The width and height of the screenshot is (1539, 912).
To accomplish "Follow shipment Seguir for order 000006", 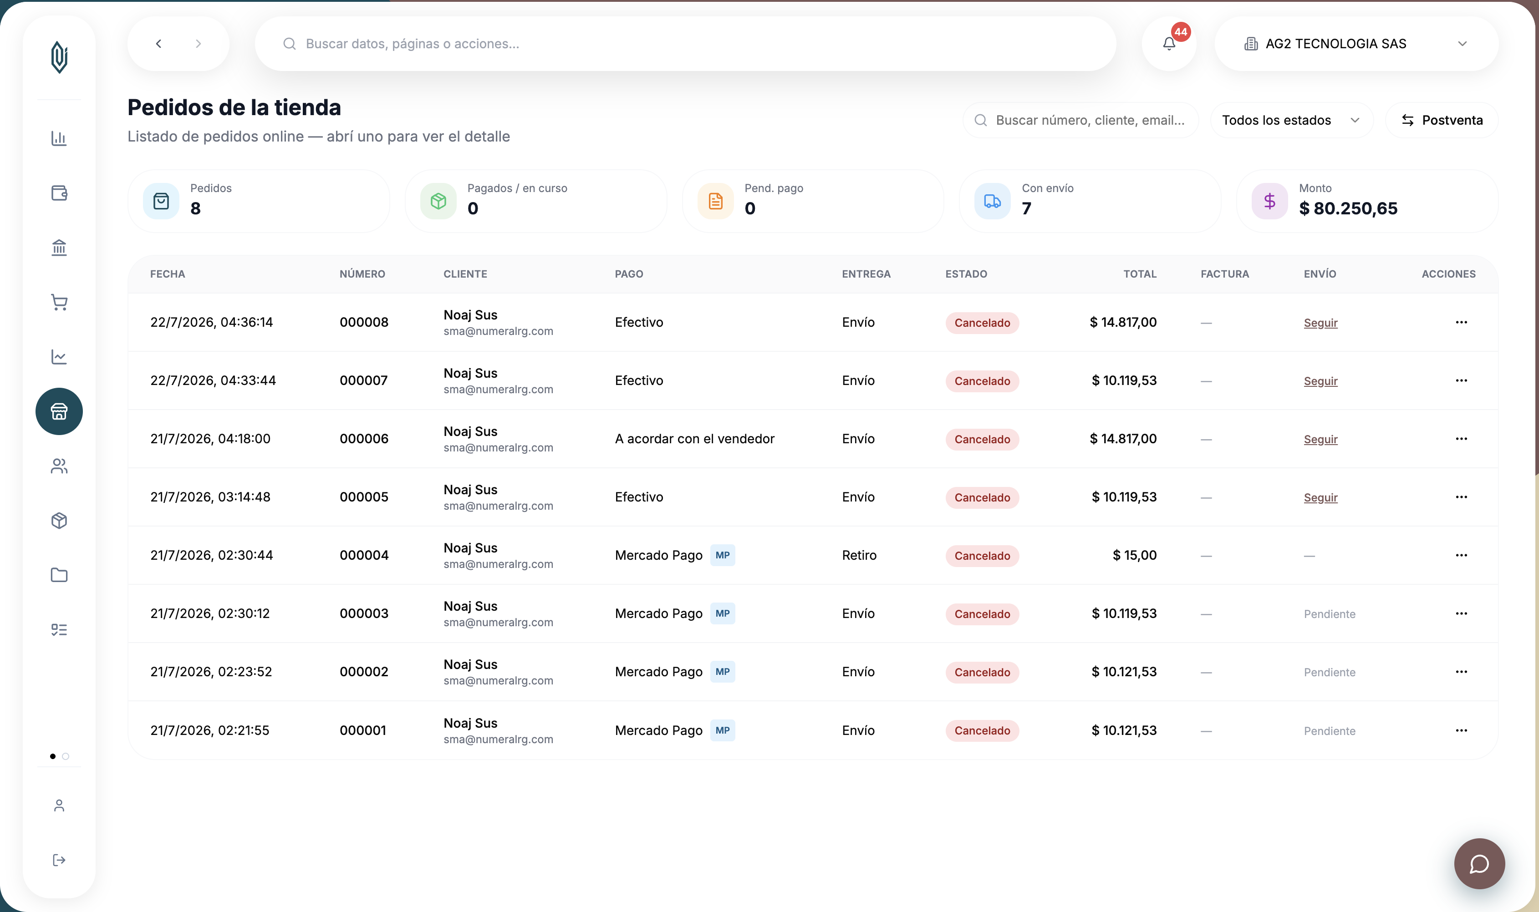I will [1320, 440].
